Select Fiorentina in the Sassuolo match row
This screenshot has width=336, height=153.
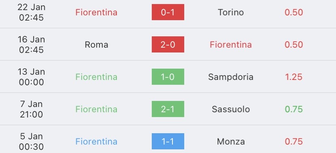pyautogui.click(x=96, y=109)
